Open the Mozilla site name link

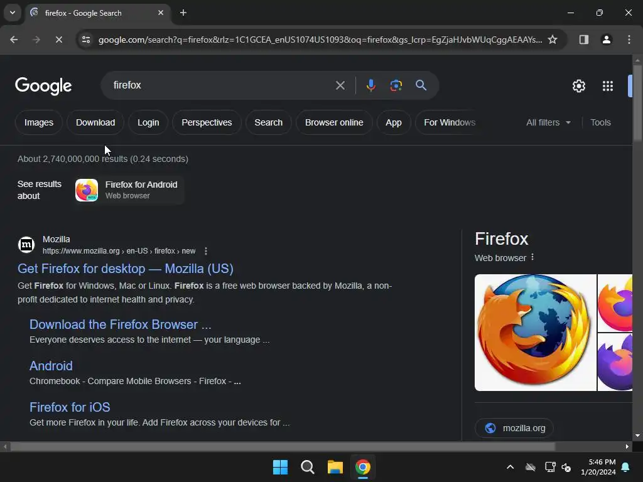pos(56,239)
